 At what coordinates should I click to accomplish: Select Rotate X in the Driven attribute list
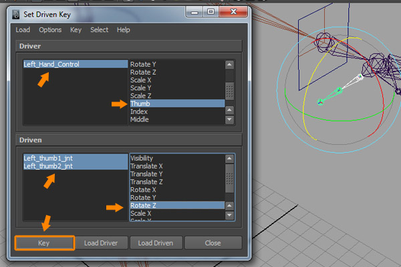click(x=177, y=190)
